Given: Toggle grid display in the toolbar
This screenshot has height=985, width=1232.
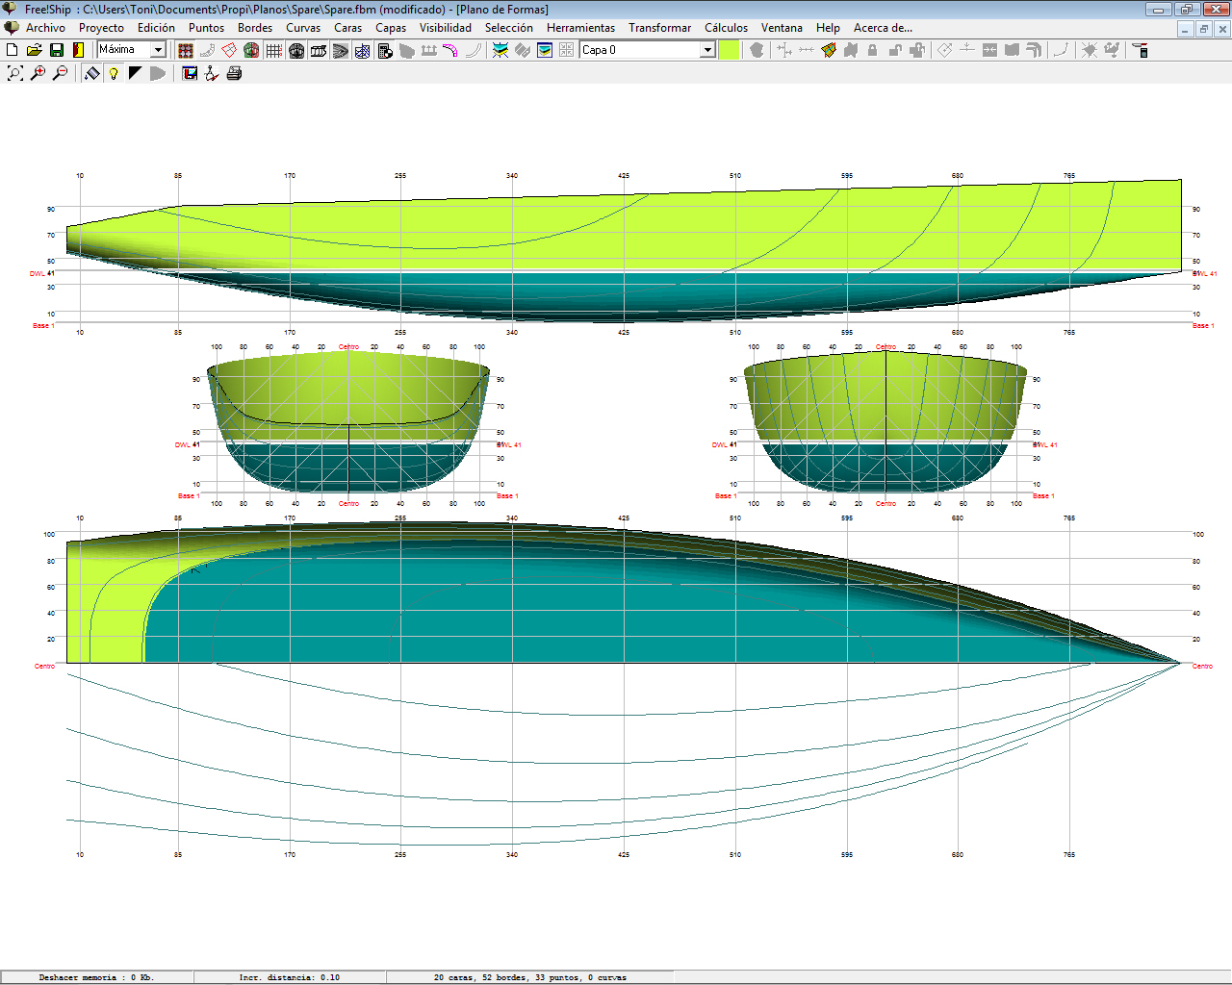Looking at the screenshot, I should (274, 50).
